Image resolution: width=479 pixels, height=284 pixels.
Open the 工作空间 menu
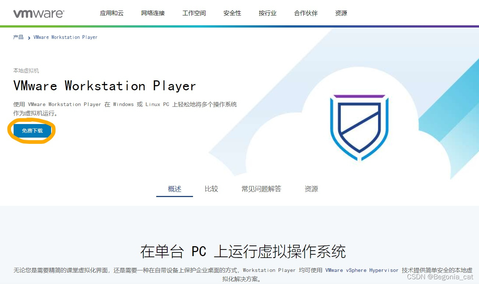tap(194, 13)
